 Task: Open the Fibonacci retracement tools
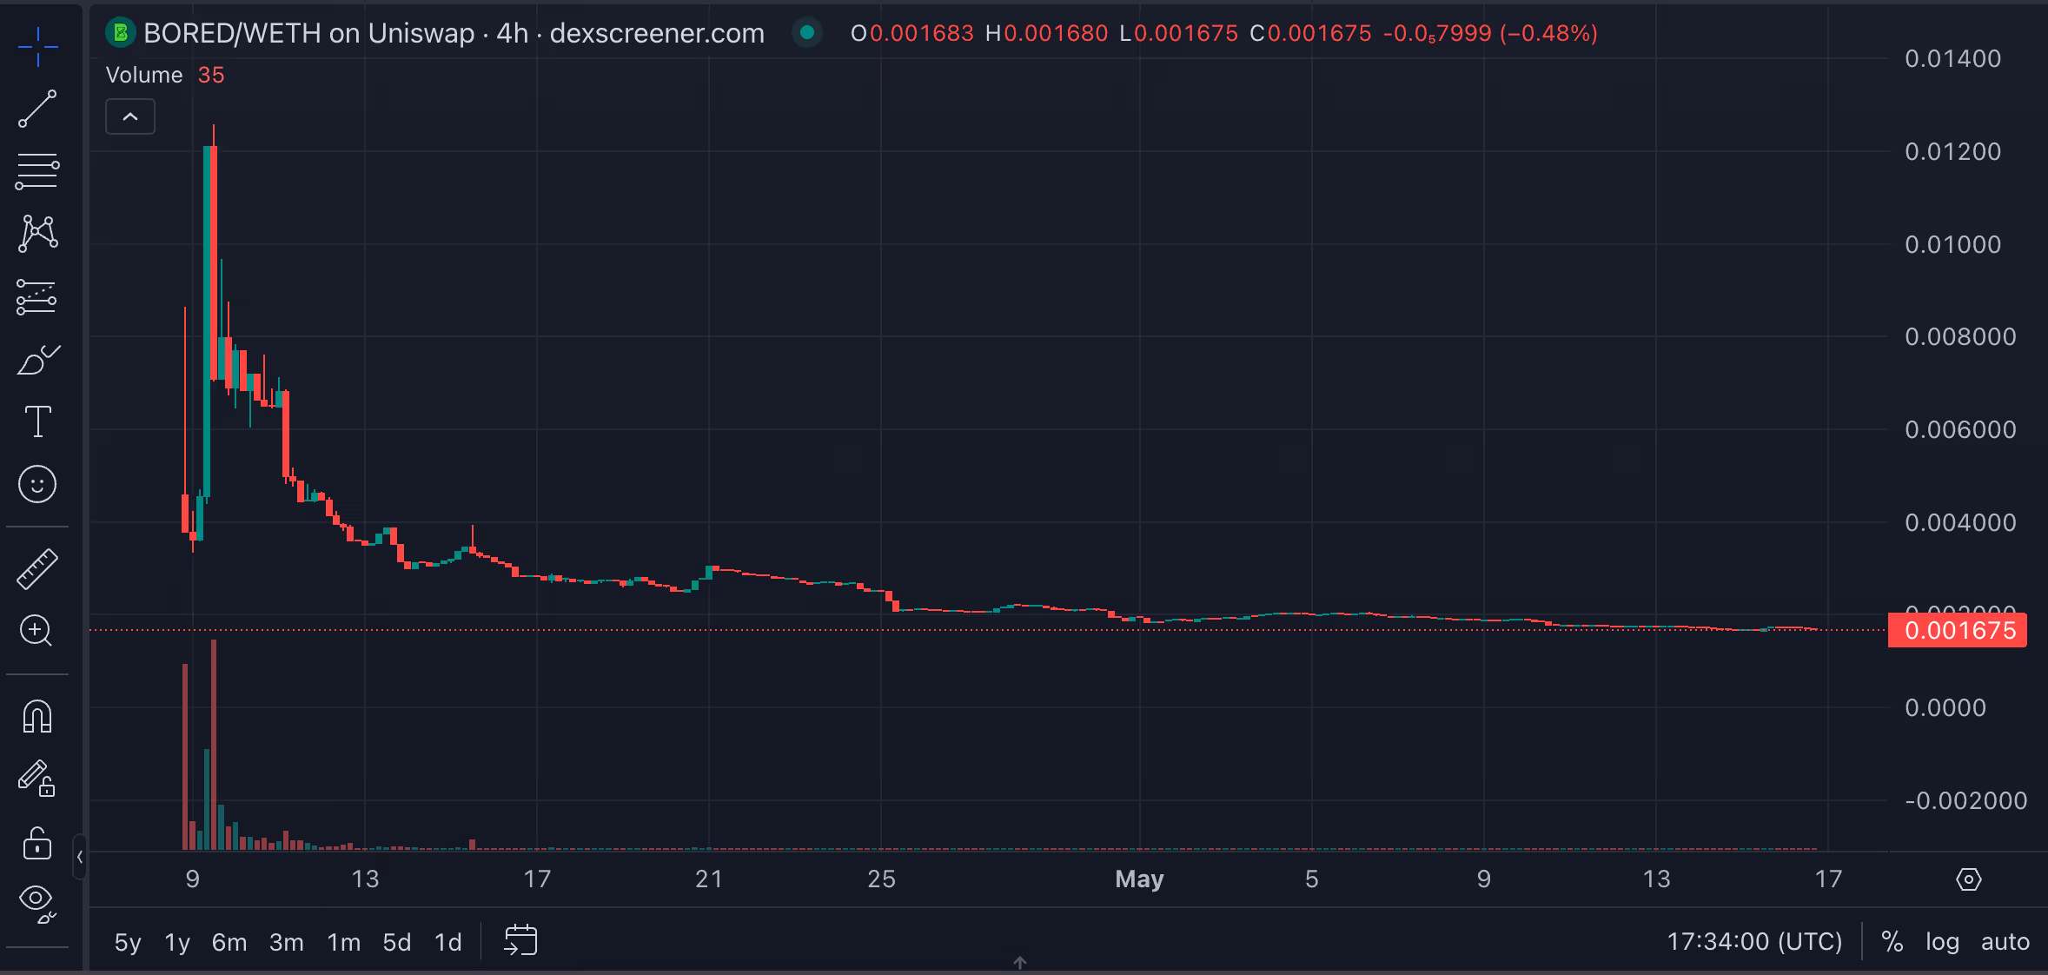[x=37, y=171]
